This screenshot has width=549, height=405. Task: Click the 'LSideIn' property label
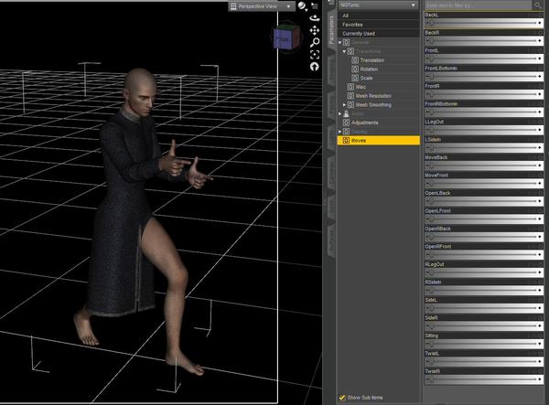click(433, 140)
